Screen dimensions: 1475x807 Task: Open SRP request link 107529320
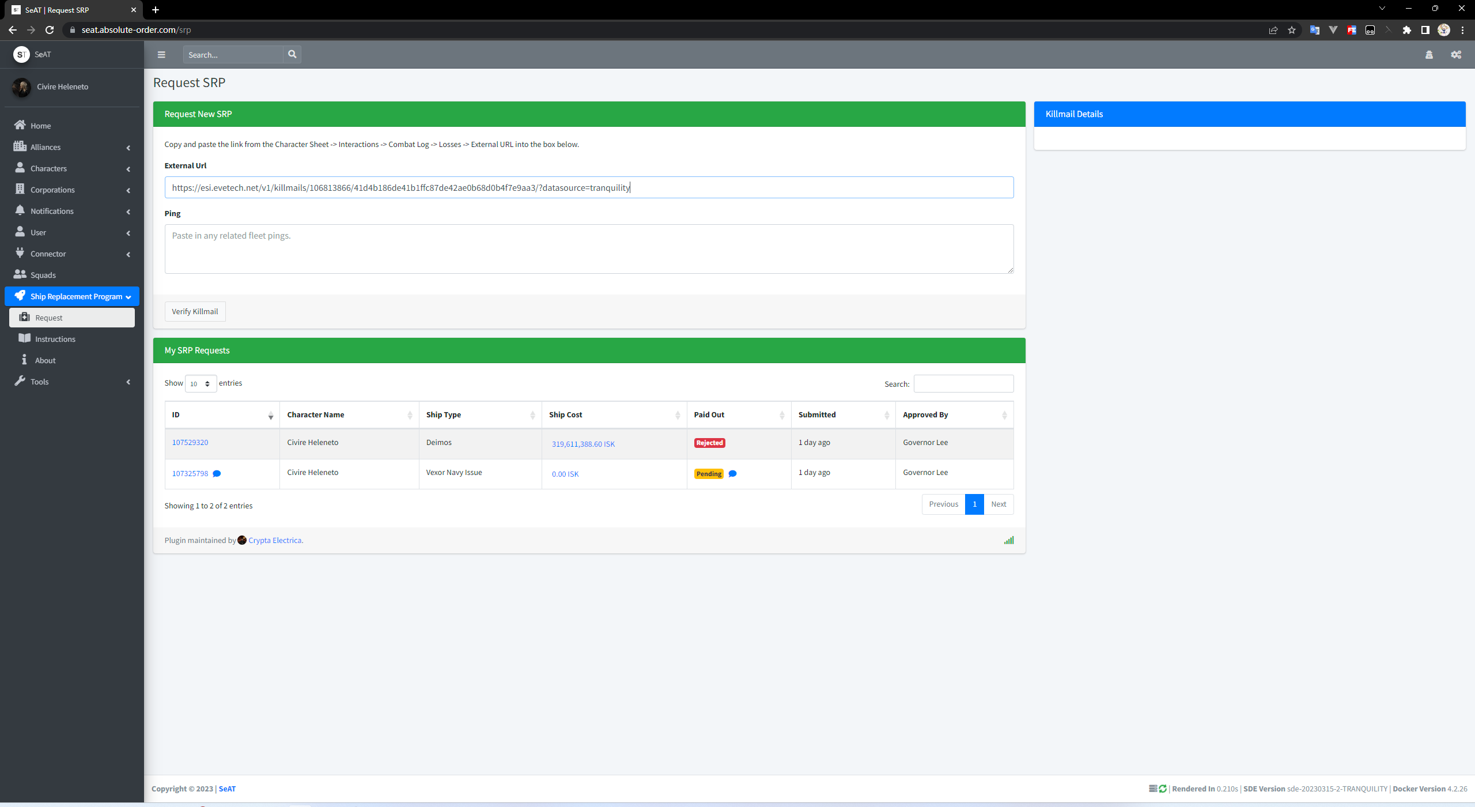pyautogui.click(x=190, y=443)
